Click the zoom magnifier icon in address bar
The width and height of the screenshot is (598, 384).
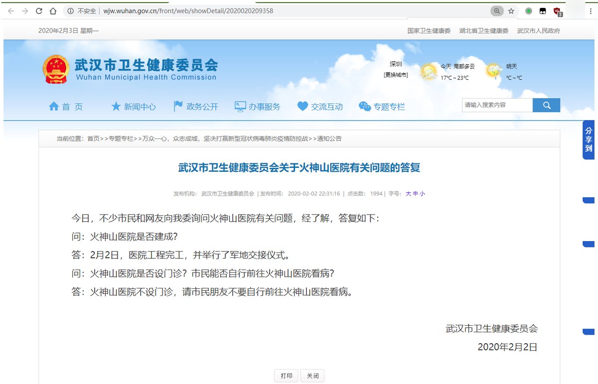pyautogui.click(x=497, y=10)
